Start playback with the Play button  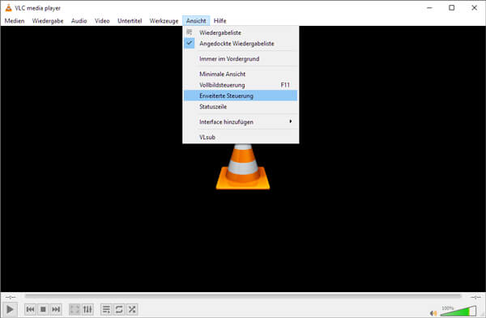[x=10, y=309]
